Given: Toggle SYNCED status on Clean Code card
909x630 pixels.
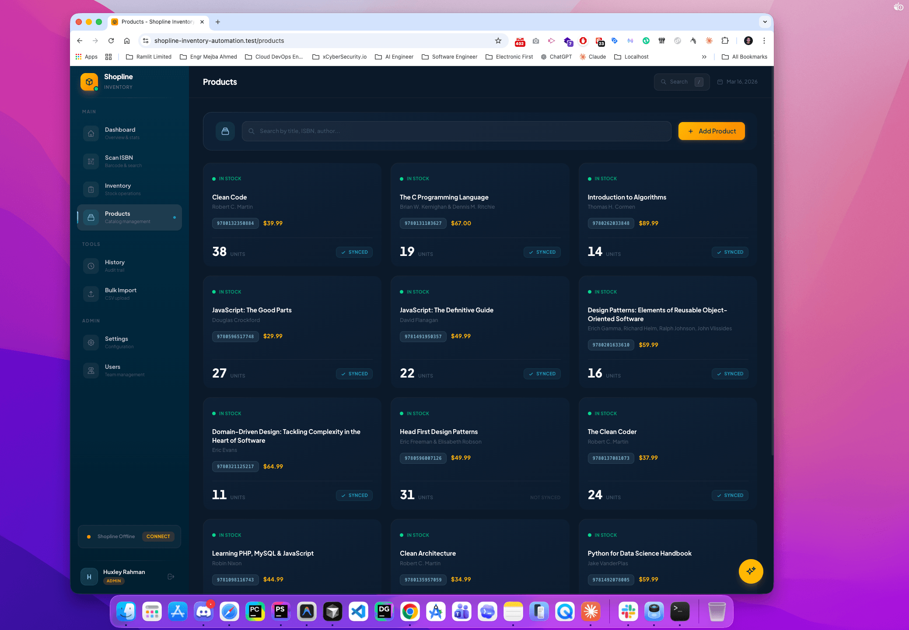Looking at the screenshot, I should pyautogui.click(x=354, y=252).
